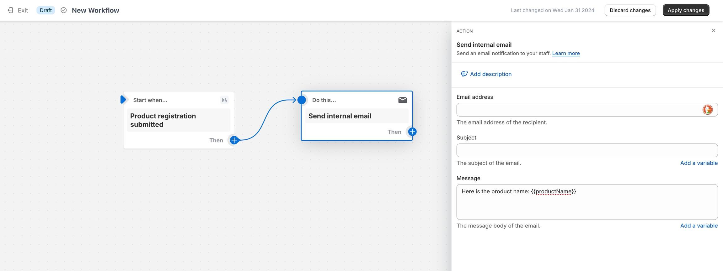Click Add a variable under Message
Viewport: 723px width, 271px height.
(699, 226)
